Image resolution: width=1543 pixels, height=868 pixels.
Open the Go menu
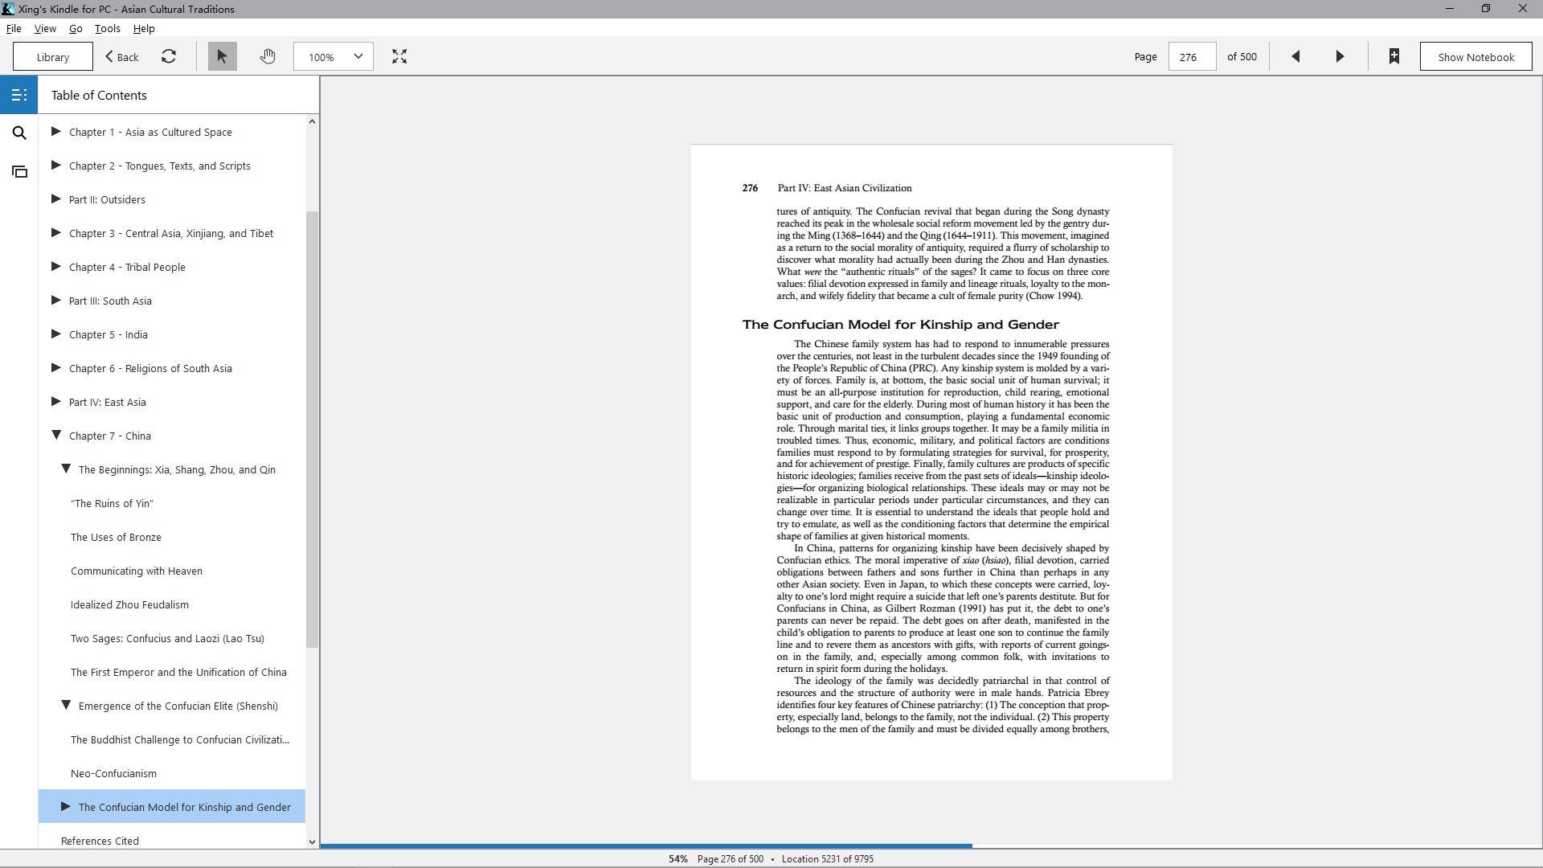76,28
